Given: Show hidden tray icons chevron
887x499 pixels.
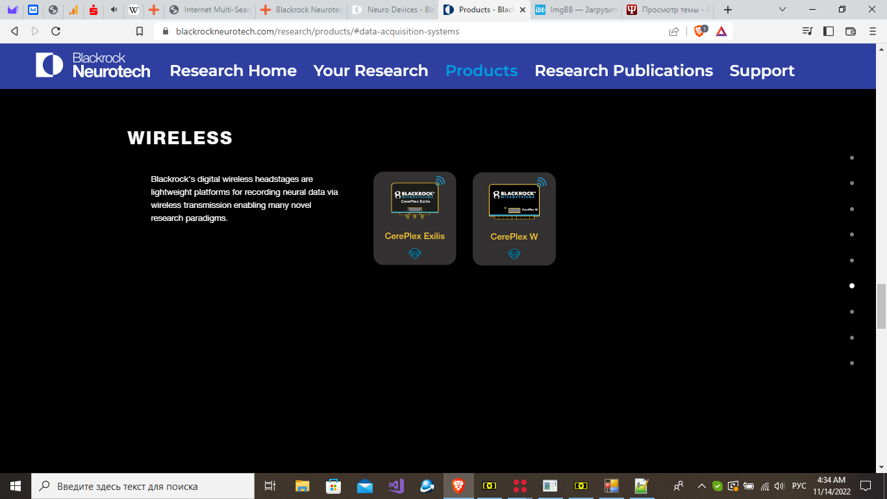Looking at the screenshot, I should [702, 486].
